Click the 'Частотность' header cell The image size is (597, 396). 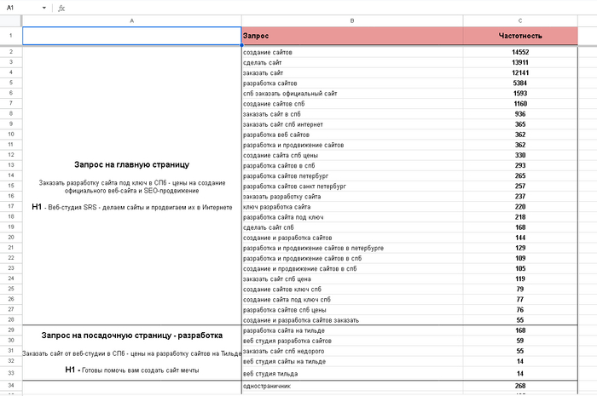tap(520, 36)
